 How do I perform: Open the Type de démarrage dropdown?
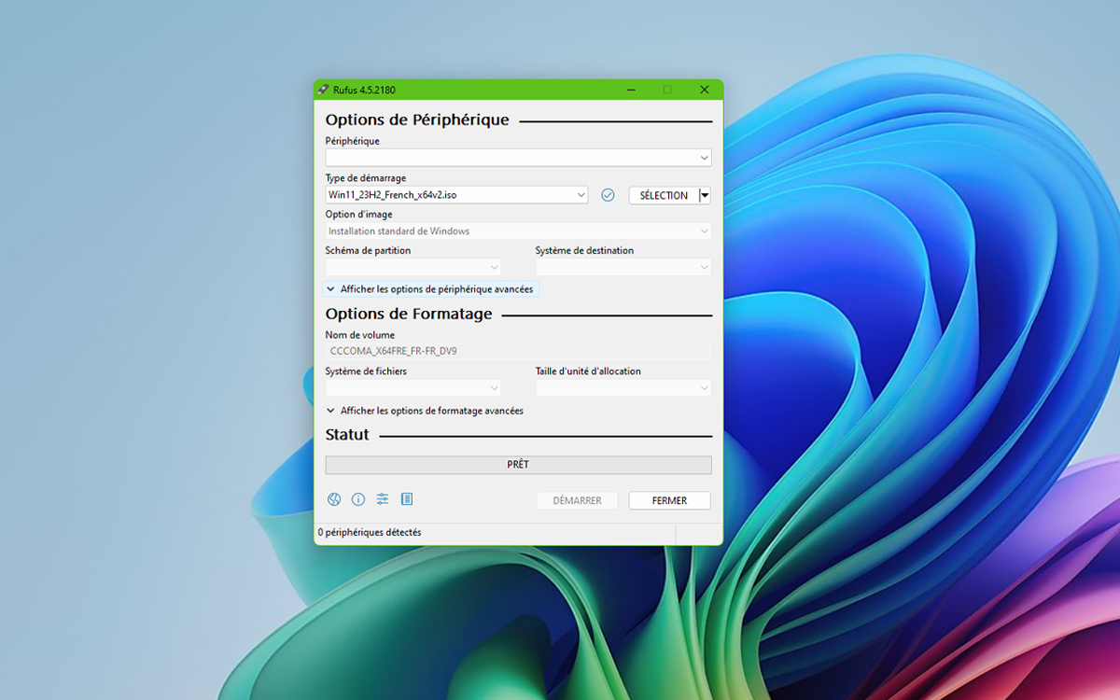[x=456, y=195]
